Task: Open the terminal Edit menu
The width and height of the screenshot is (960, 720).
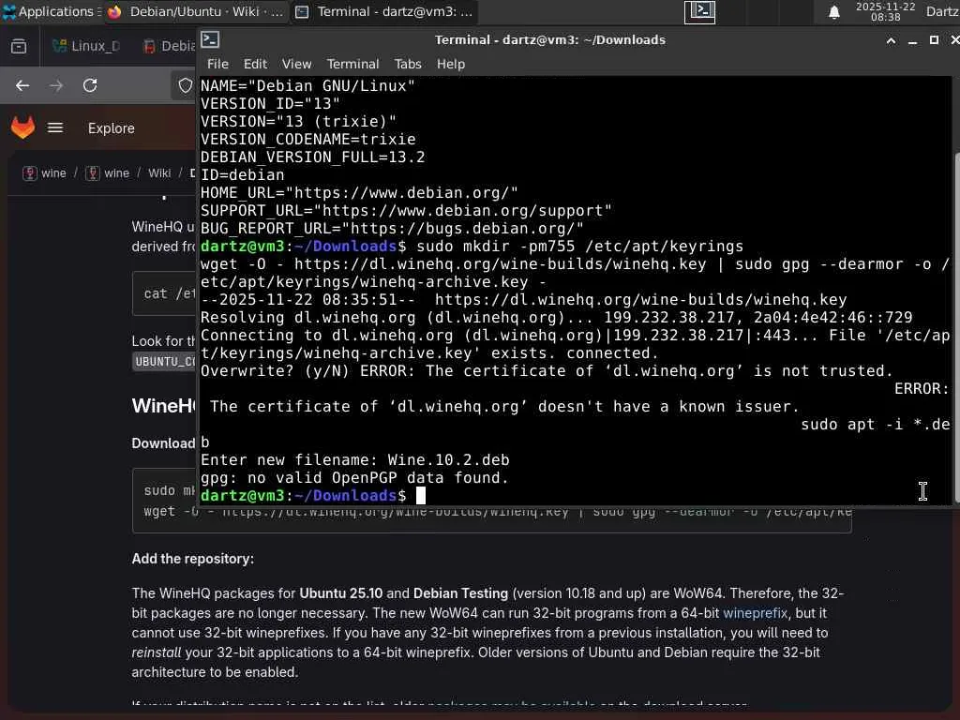Action: [x=255, y=64]
